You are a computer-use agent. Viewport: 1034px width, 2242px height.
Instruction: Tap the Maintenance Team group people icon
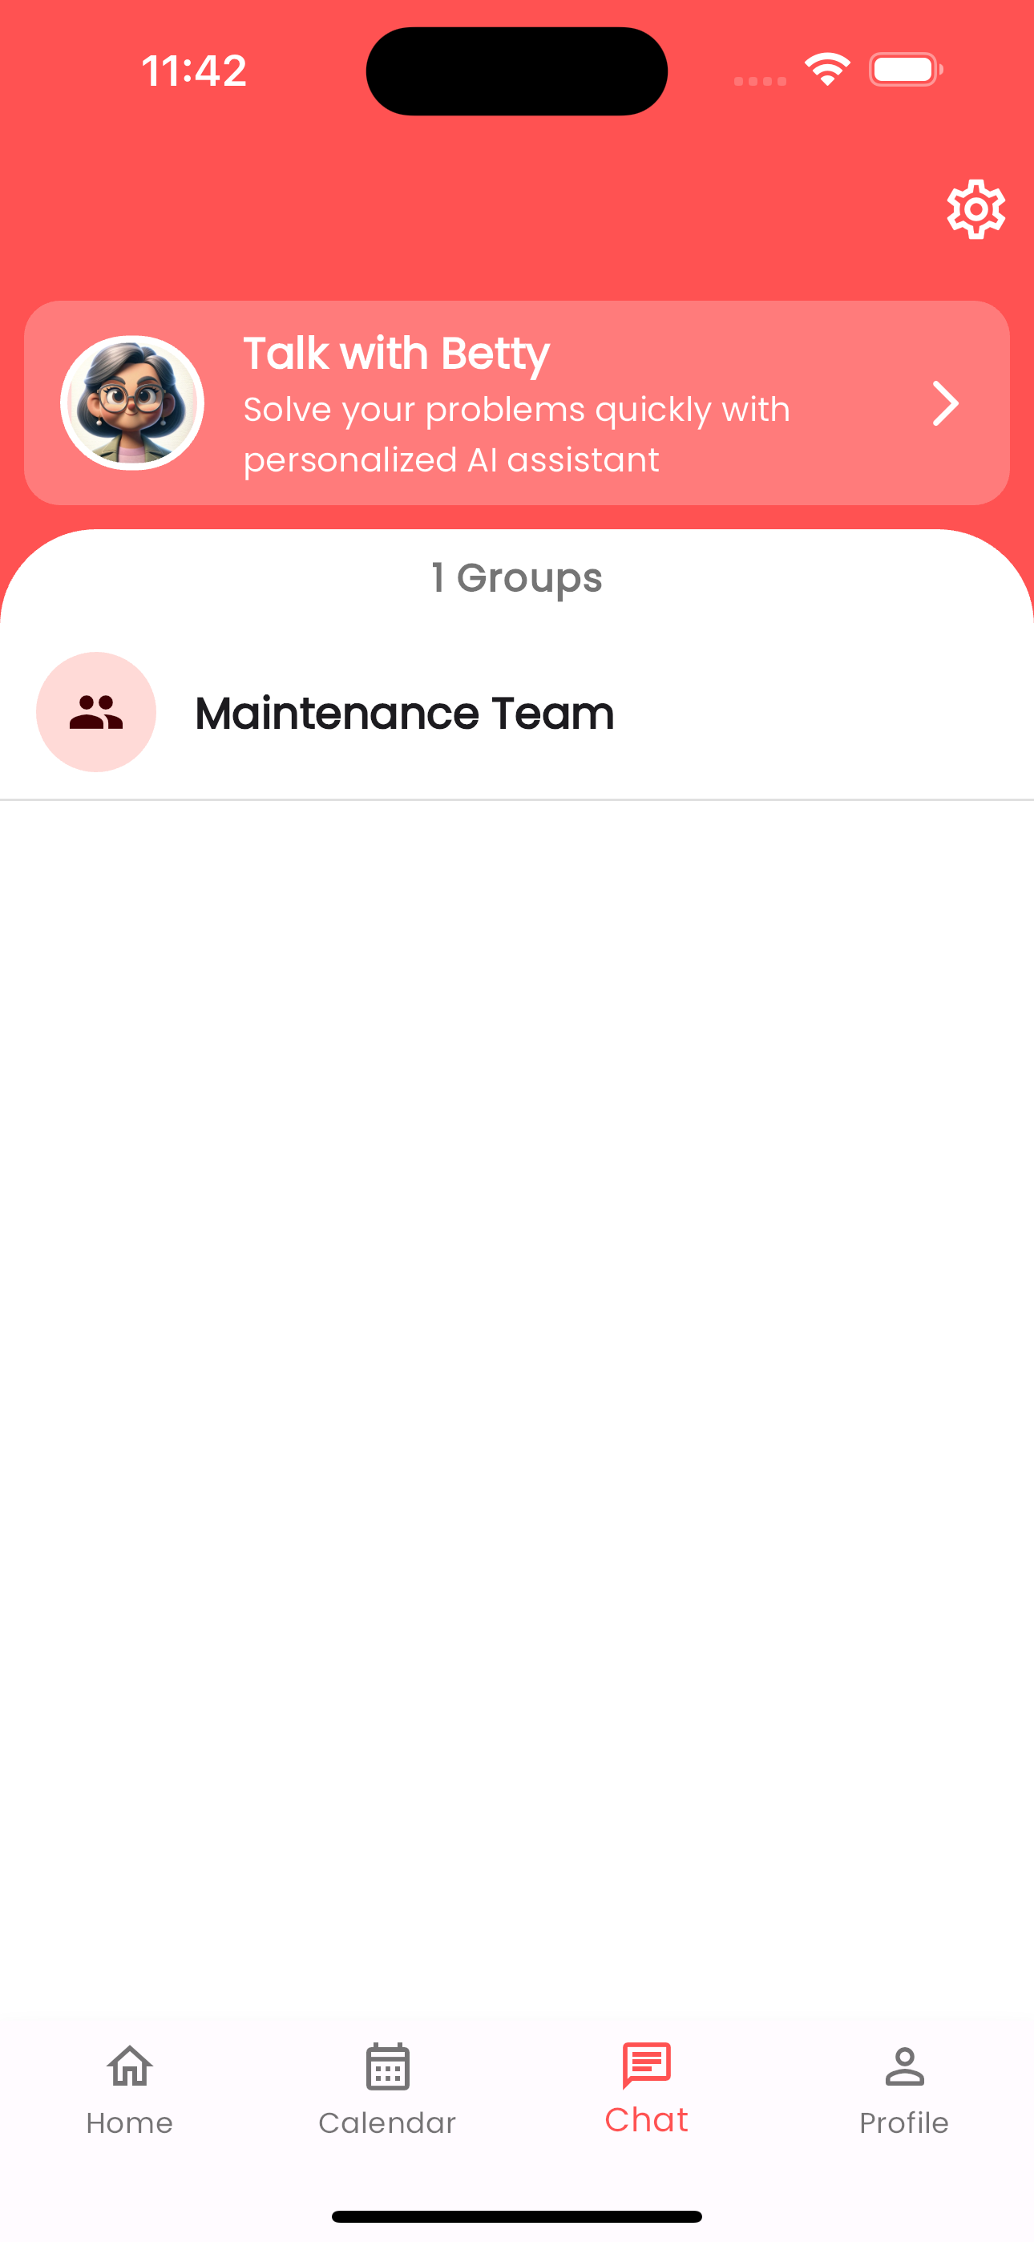(x=95, y=712)
